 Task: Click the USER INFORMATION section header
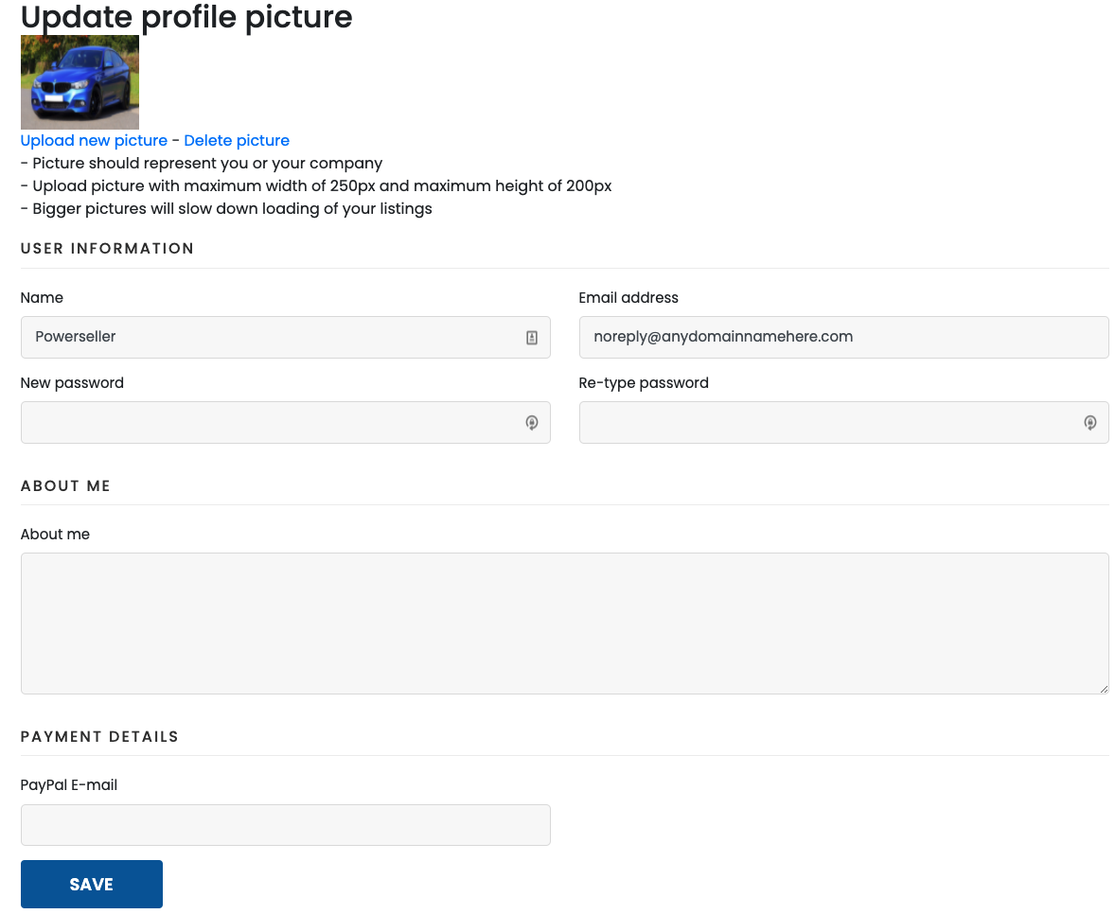point(107,248)
